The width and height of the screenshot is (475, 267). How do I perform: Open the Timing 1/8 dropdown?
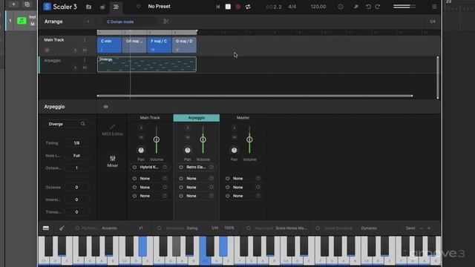point(76,143)
